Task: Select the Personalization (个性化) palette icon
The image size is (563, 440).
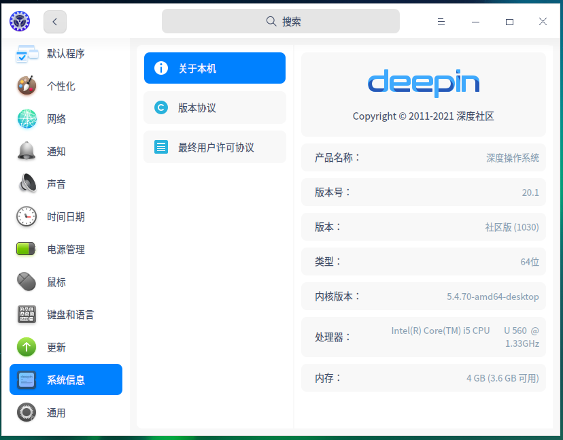Action: [27, 86]
